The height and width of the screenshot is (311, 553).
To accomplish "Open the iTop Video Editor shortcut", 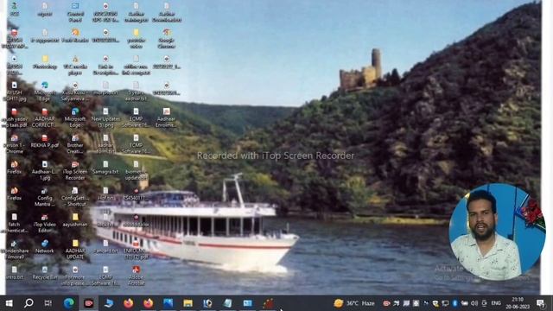I will [x=45, y=223].
